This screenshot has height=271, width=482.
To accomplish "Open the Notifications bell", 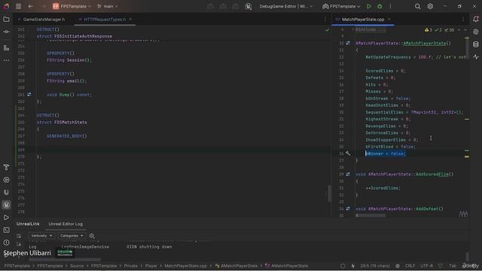I will pyautogui.click(x=476, y=20).
